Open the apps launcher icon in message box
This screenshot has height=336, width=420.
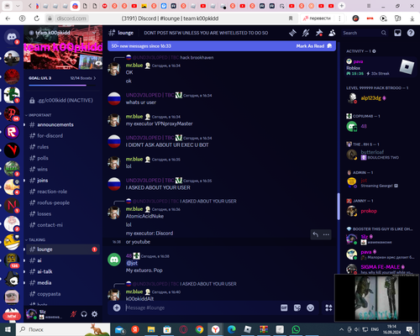tap(328, 308)
